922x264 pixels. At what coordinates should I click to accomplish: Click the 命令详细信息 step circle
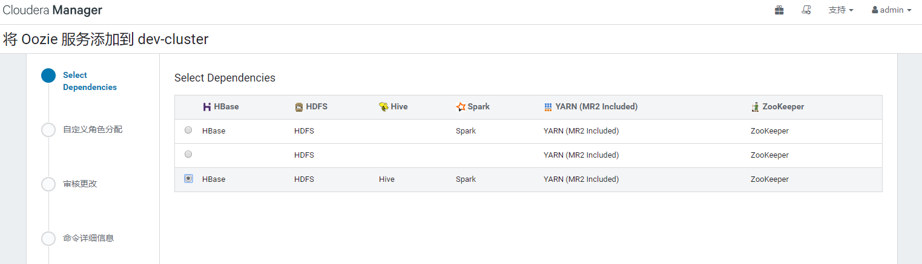pyautogui.click(x=48, y=239)
